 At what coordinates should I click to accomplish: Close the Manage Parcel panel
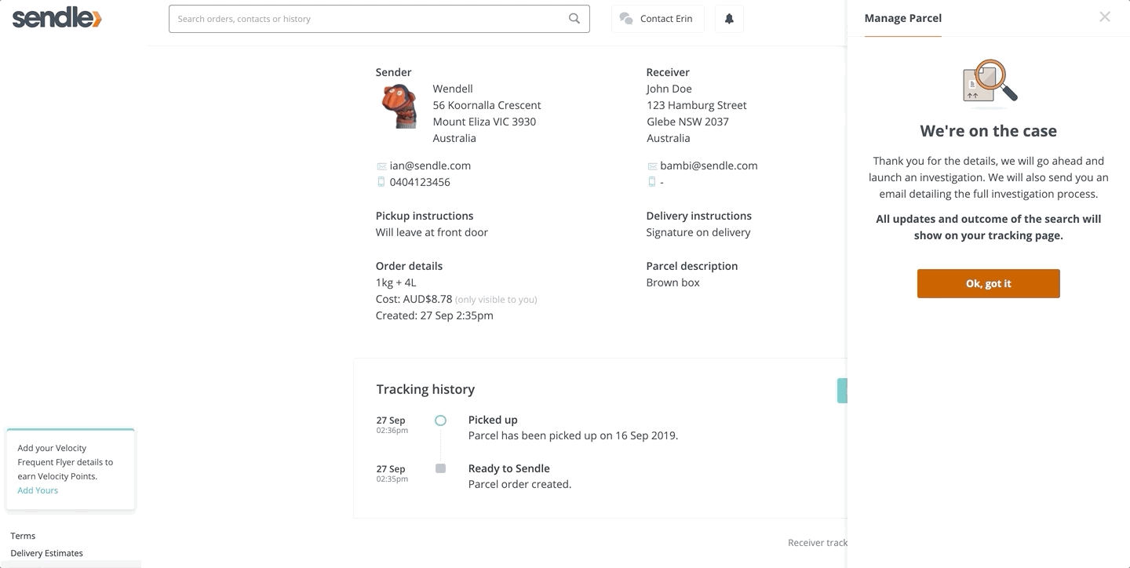1105,17
